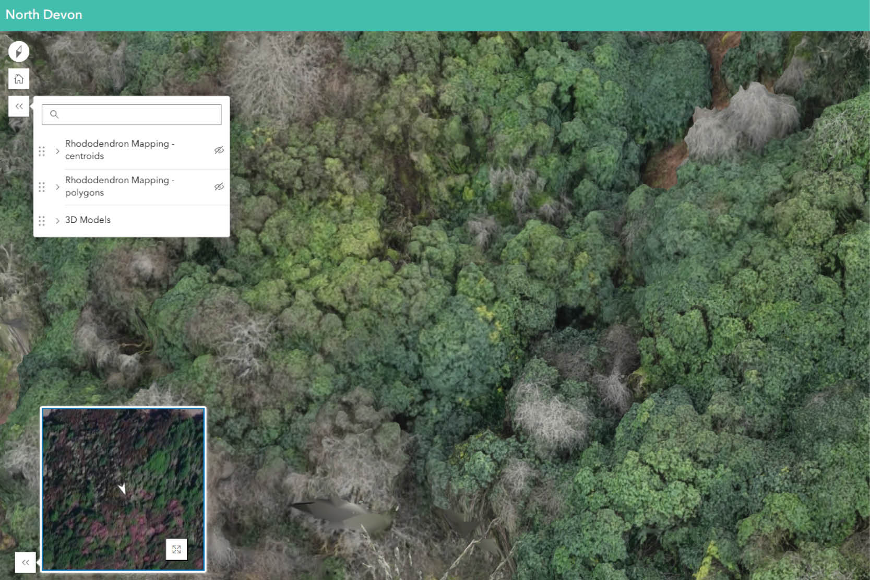Screen dimensions: 870x580
Task: Click the North Devon title
Action: (44, 15)
